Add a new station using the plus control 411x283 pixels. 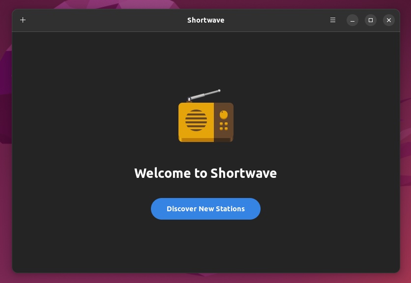click(x=23, y=20)
